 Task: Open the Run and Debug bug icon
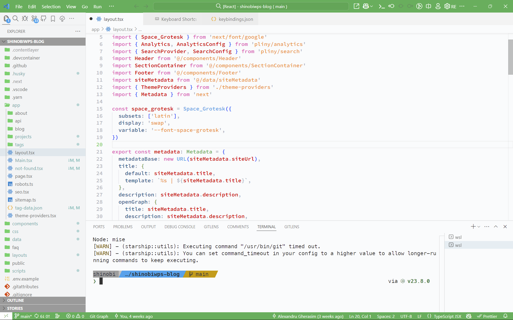(x=25, y=19)
